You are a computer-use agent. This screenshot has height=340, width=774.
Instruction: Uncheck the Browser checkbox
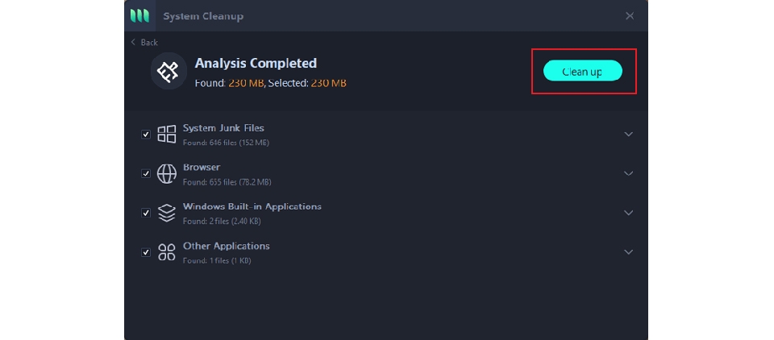(146, 173)
